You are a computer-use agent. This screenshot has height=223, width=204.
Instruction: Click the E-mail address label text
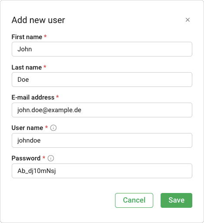coord(33,97)
